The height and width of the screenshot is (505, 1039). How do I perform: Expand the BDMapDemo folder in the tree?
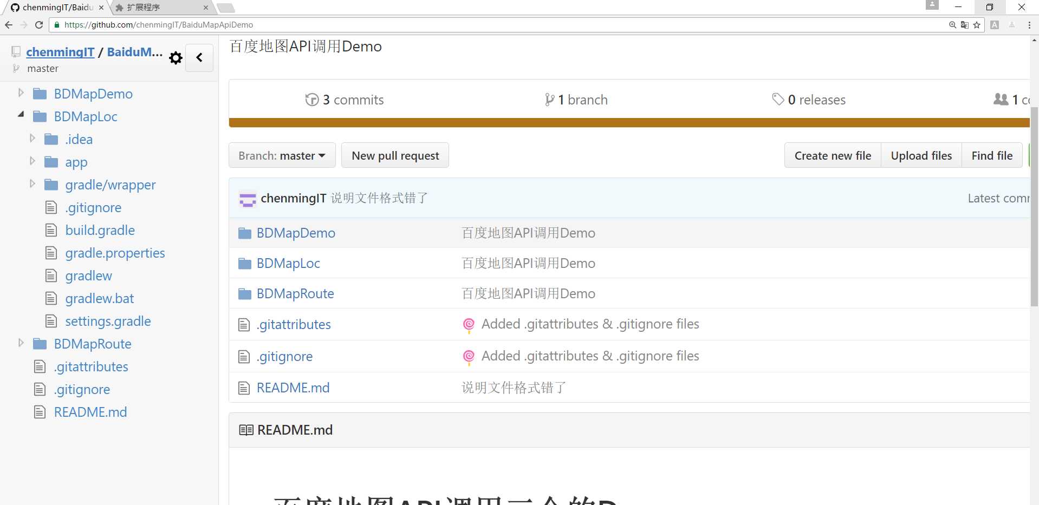pyautogui.click(x=21, y=93)
